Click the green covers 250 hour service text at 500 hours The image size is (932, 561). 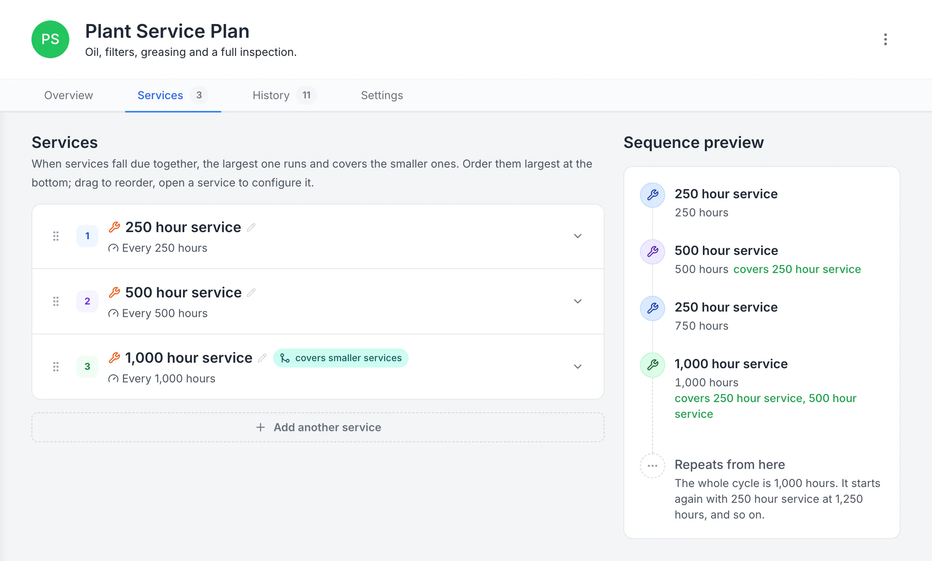[797, 269]
